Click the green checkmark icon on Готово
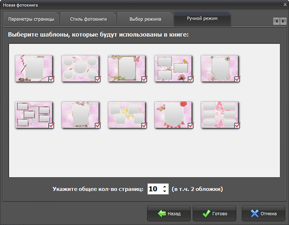Screen dimensions: 289x225 (x=206, y=213)
